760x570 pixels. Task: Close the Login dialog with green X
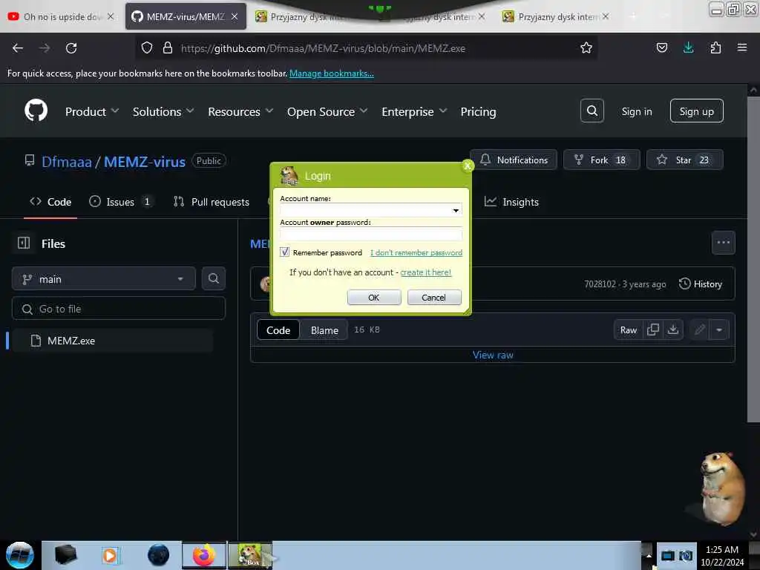pos(468,166)
